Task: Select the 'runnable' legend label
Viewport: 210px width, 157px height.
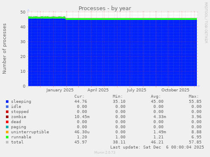Action: click(x=21, y=137)
